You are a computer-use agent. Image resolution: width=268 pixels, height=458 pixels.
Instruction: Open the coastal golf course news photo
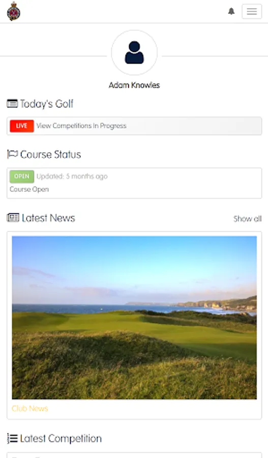(x=134, y=318)
